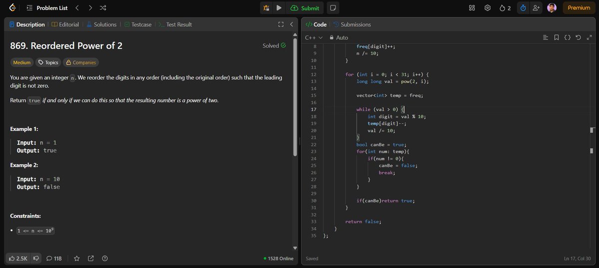Click the 1528 Online indicator

[x=279, y=259]
